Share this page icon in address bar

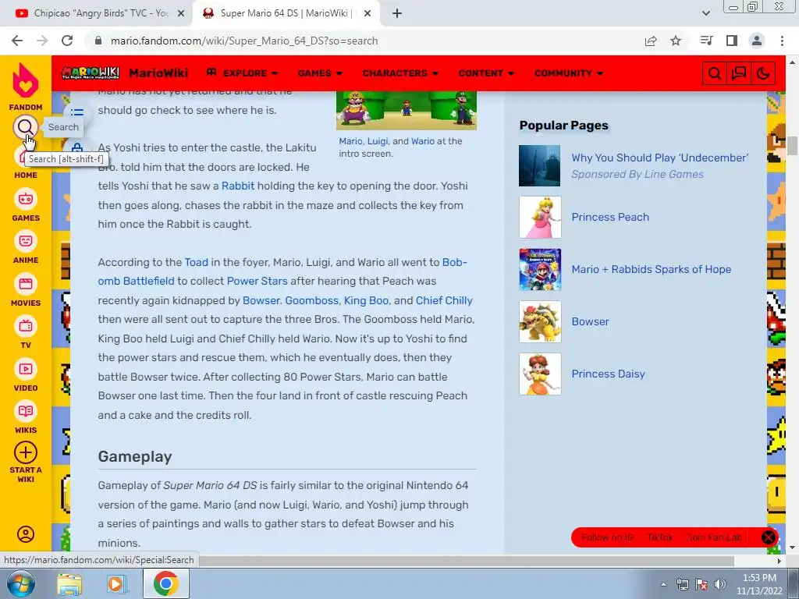651,41
